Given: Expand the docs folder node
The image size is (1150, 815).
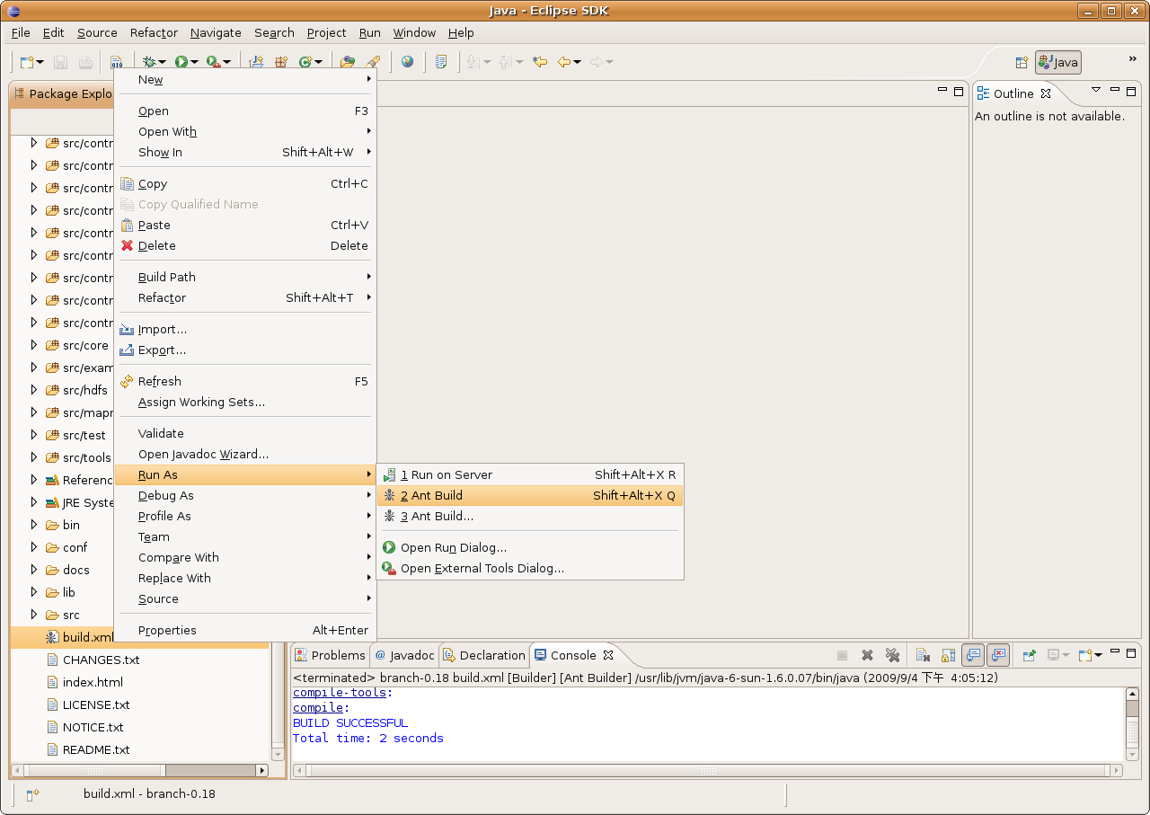Looking at the screenshot, I should click(34, 570).
